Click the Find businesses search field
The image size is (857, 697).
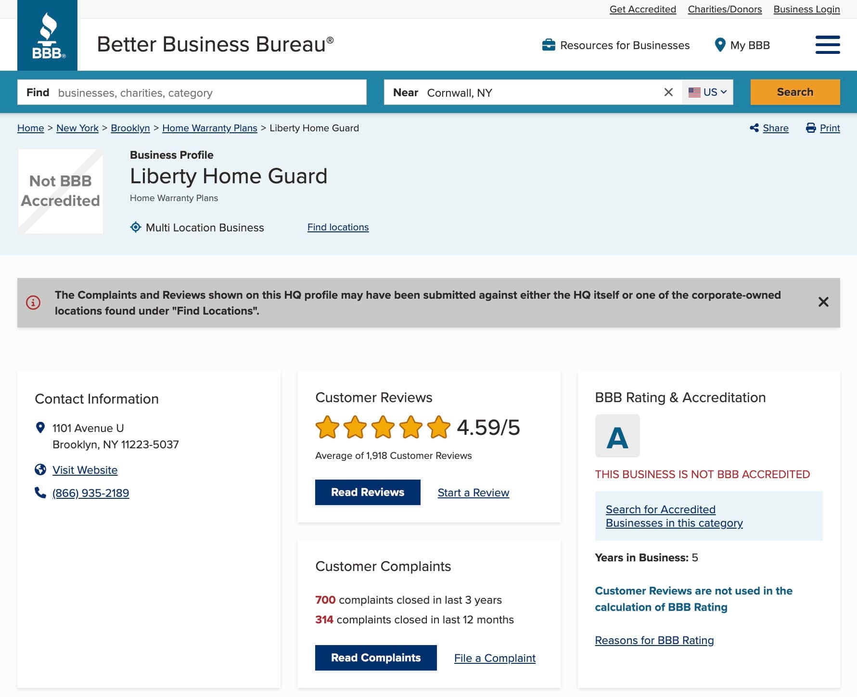tap(192, 92)
